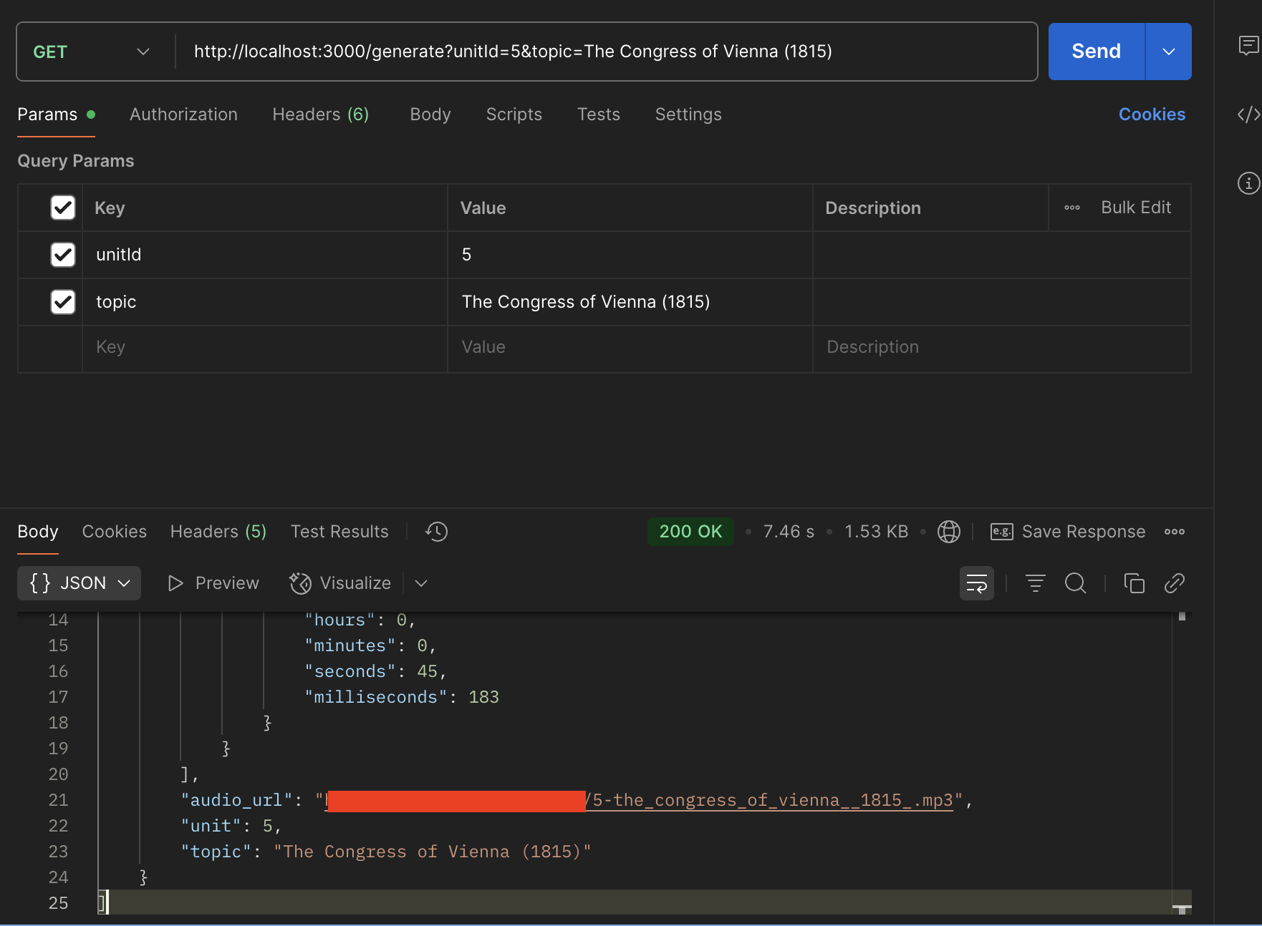
Task: Open the Authorization tab
Action: pos(183,114)
